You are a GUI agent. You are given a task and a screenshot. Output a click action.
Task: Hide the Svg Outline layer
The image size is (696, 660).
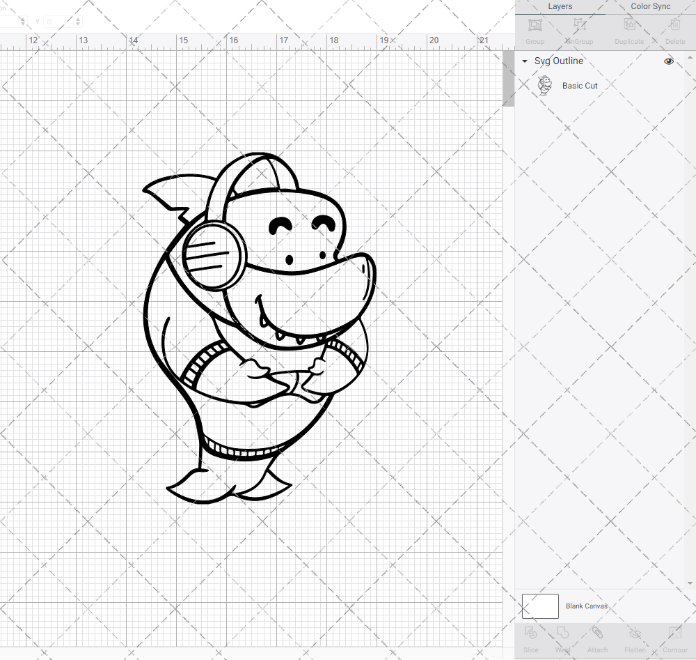pyautogui.click(x=669, y=61)
